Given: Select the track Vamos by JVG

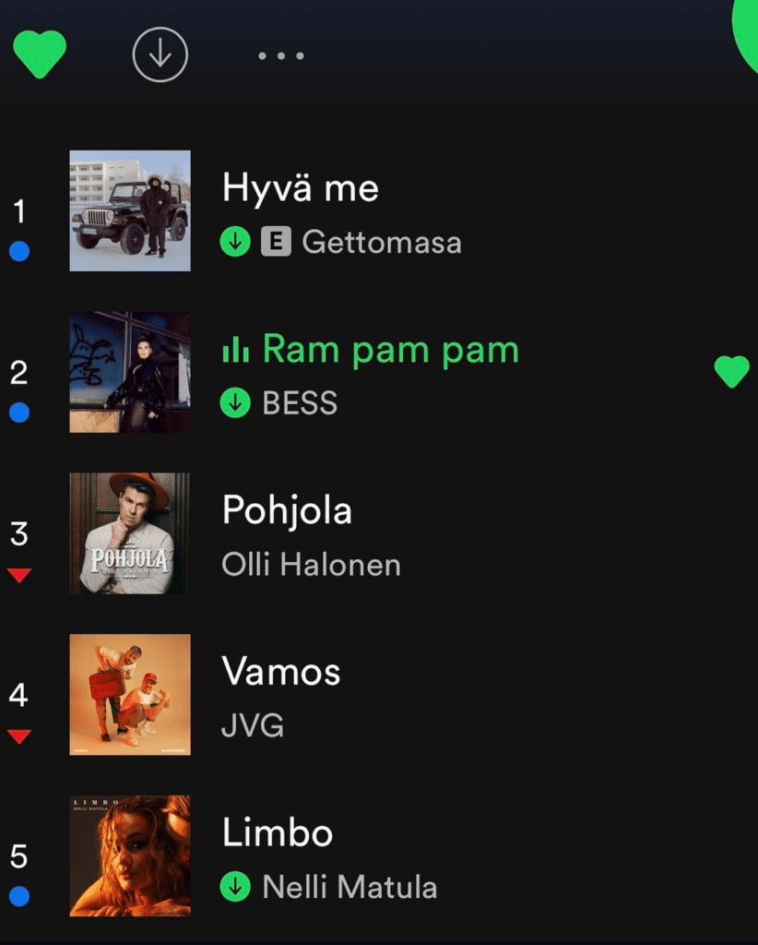Looking at the screenshot, I should (x=281, y=672).
